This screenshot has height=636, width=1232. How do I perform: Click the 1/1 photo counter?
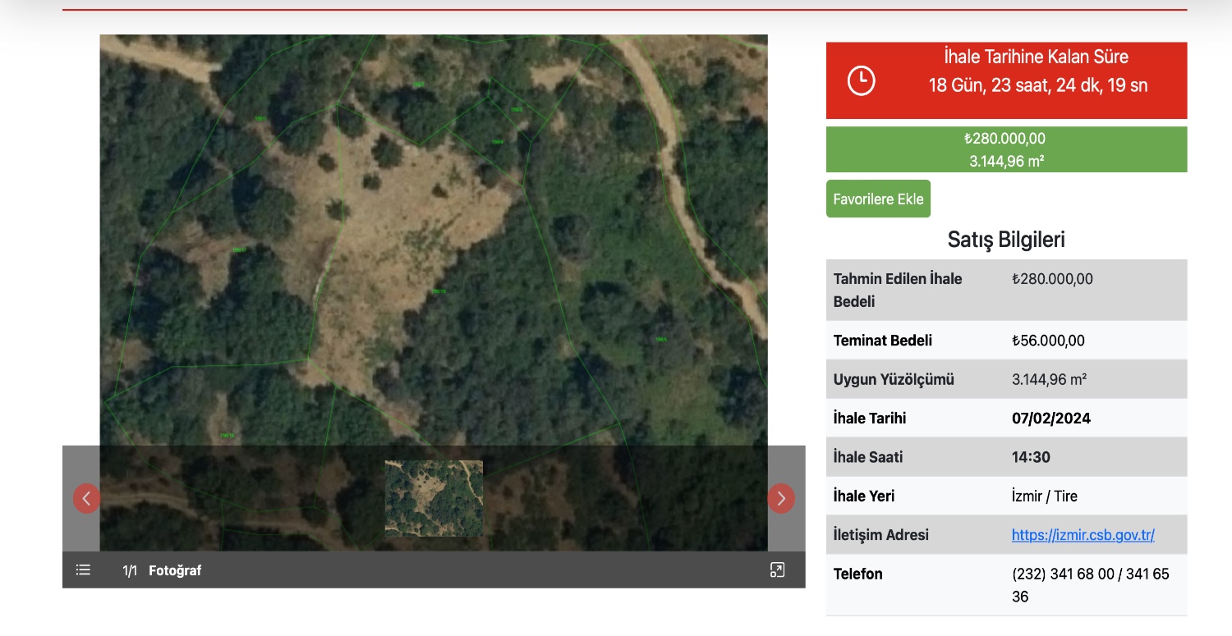click(x=130, y=570)
